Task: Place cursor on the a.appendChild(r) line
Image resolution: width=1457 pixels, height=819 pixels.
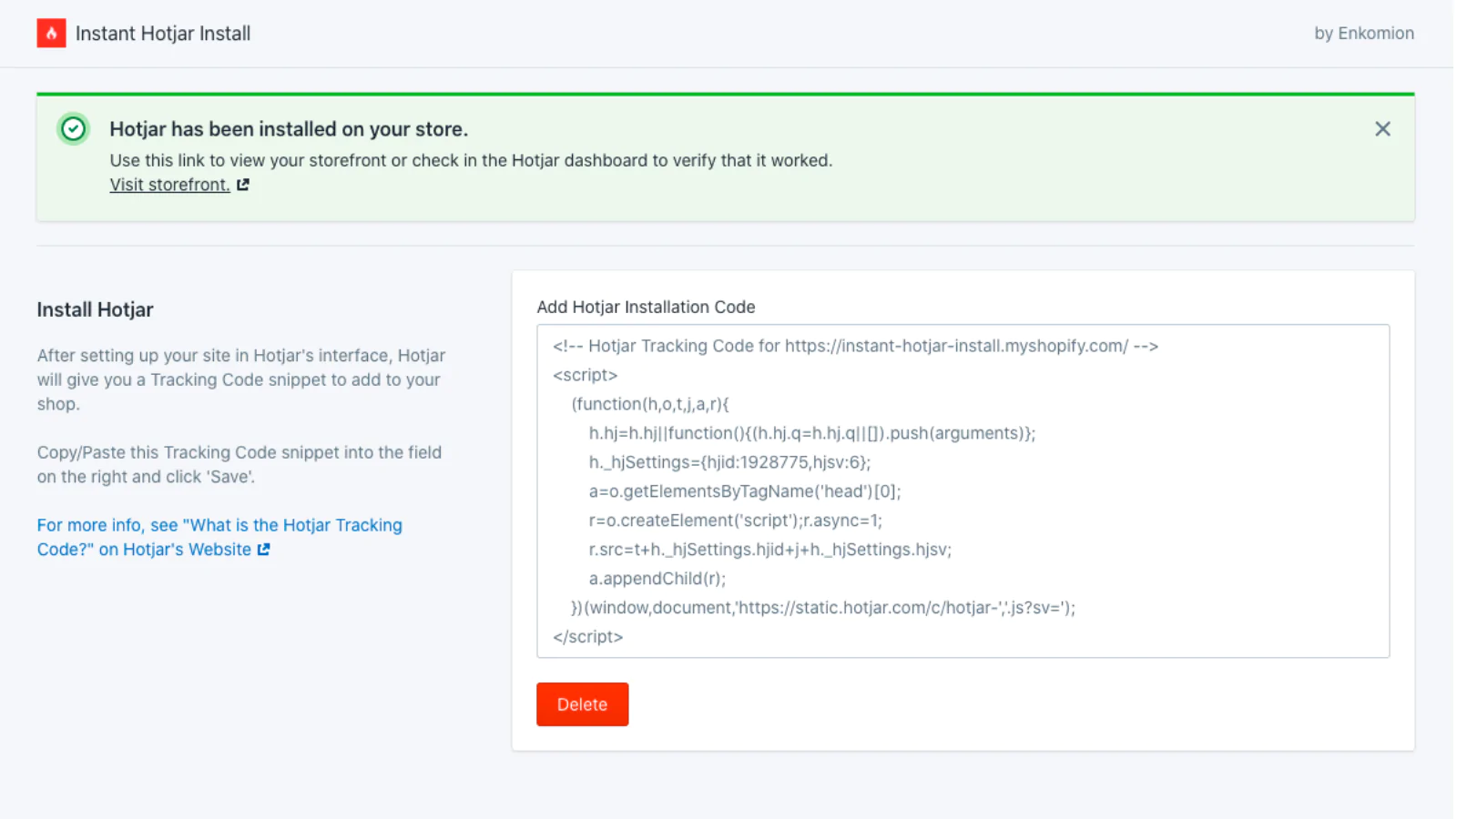Action: click(657, 579)
